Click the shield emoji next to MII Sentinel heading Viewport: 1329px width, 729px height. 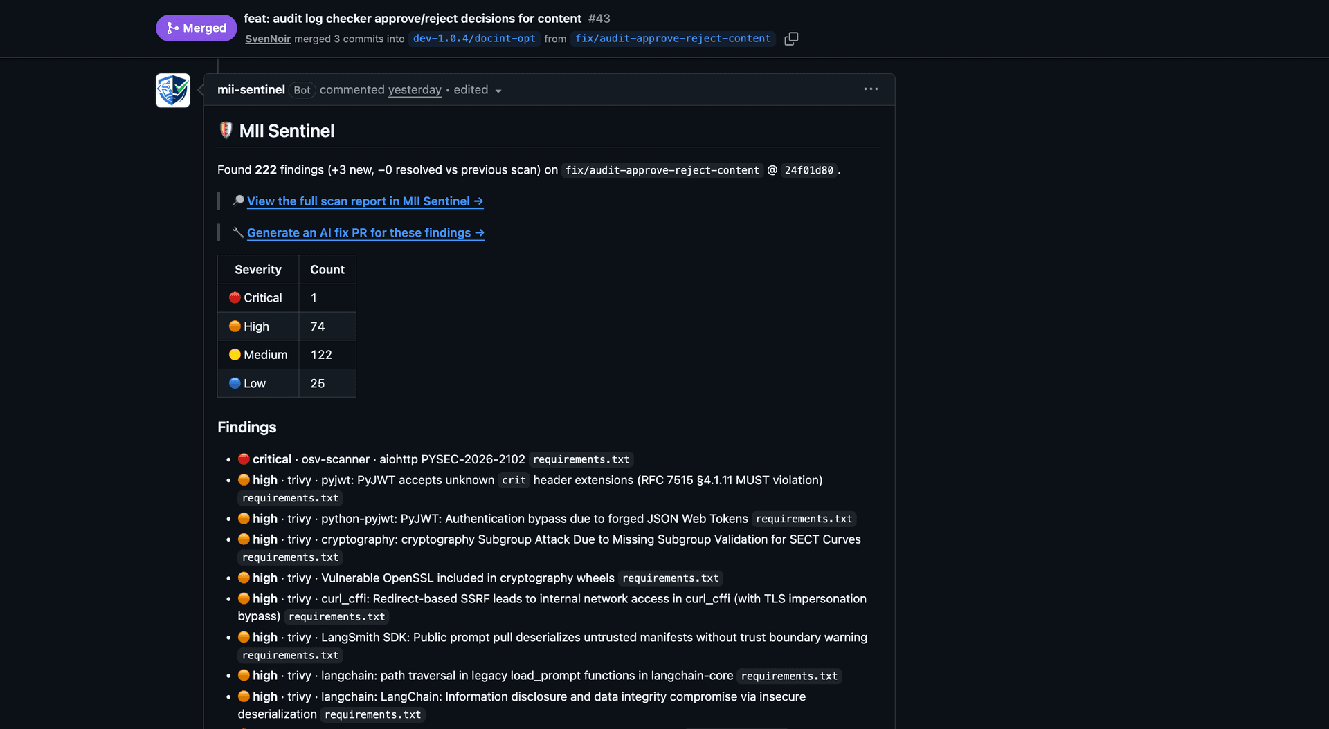click(x=226, y=131)
